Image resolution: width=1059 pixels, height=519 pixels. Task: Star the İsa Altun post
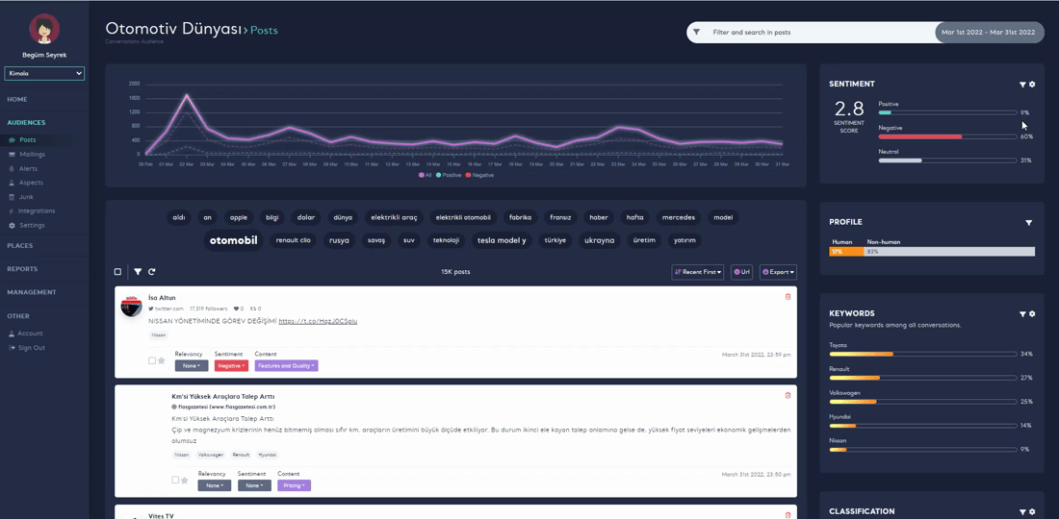[x=162, y=361]
